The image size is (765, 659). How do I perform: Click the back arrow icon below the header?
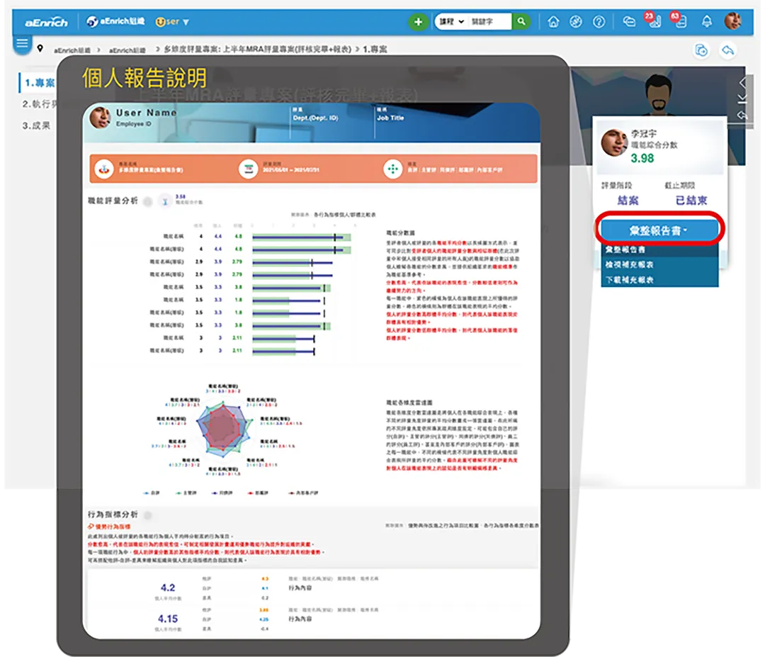coord(727,50)
